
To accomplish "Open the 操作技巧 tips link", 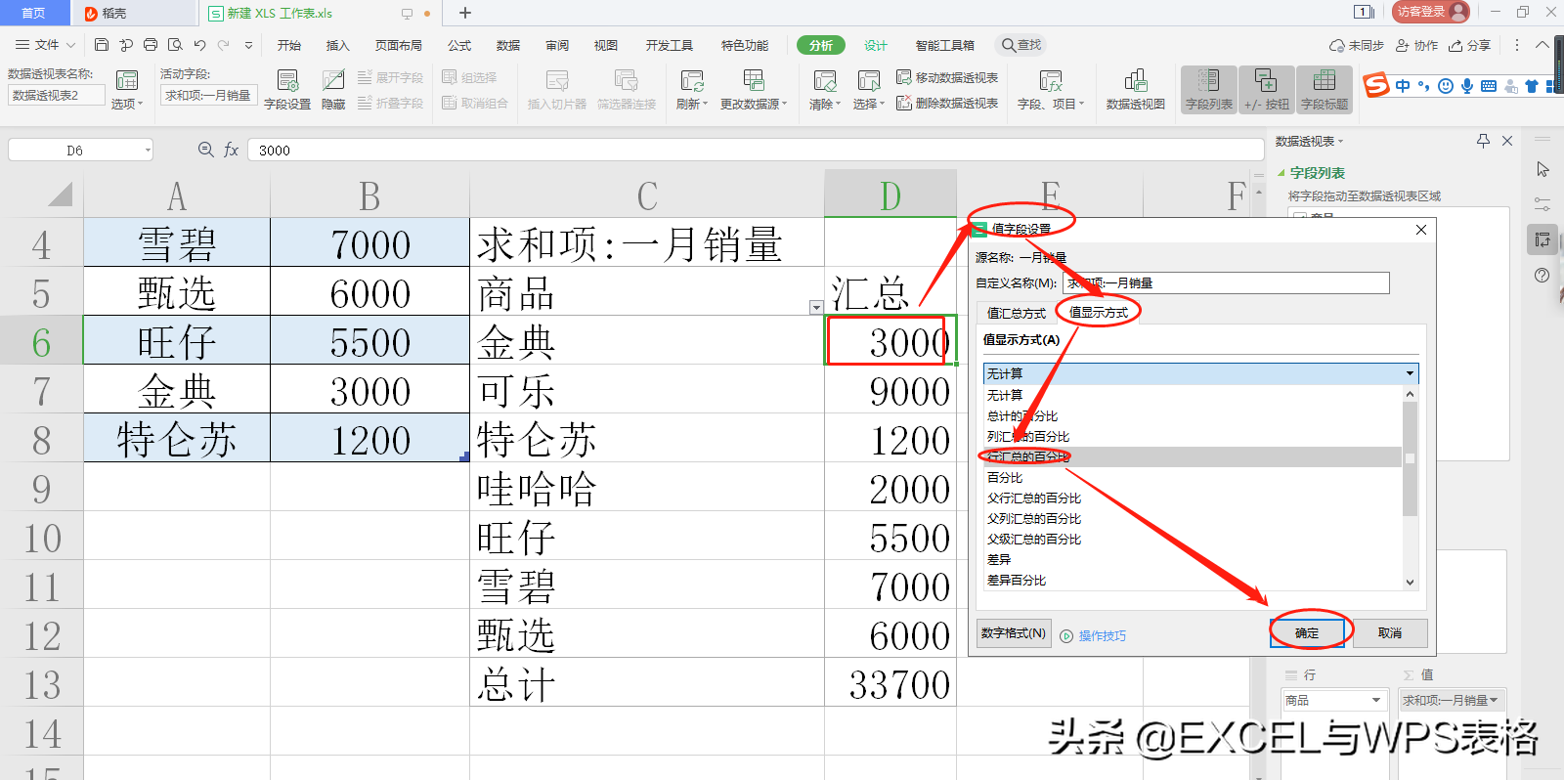I will pyautogui.click(x=1093, y=635).
